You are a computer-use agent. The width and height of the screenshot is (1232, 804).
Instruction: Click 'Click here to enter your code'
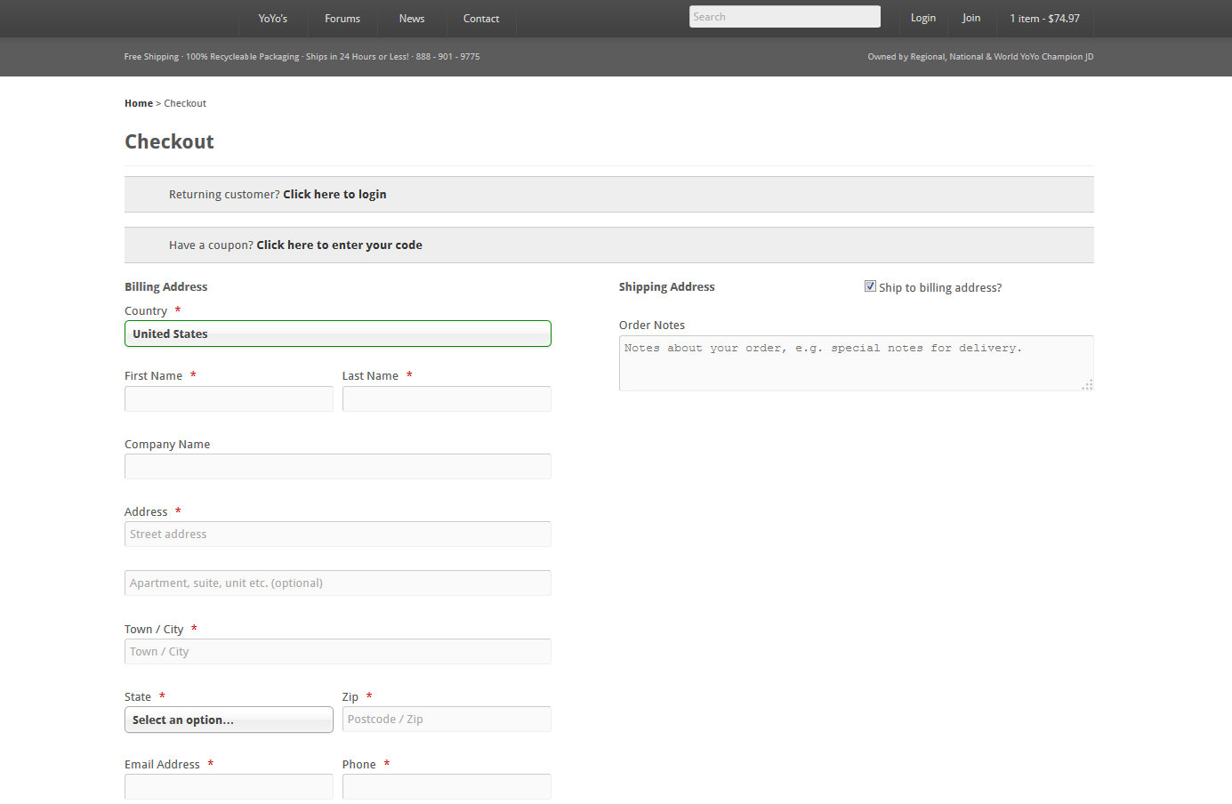point(339,245)
